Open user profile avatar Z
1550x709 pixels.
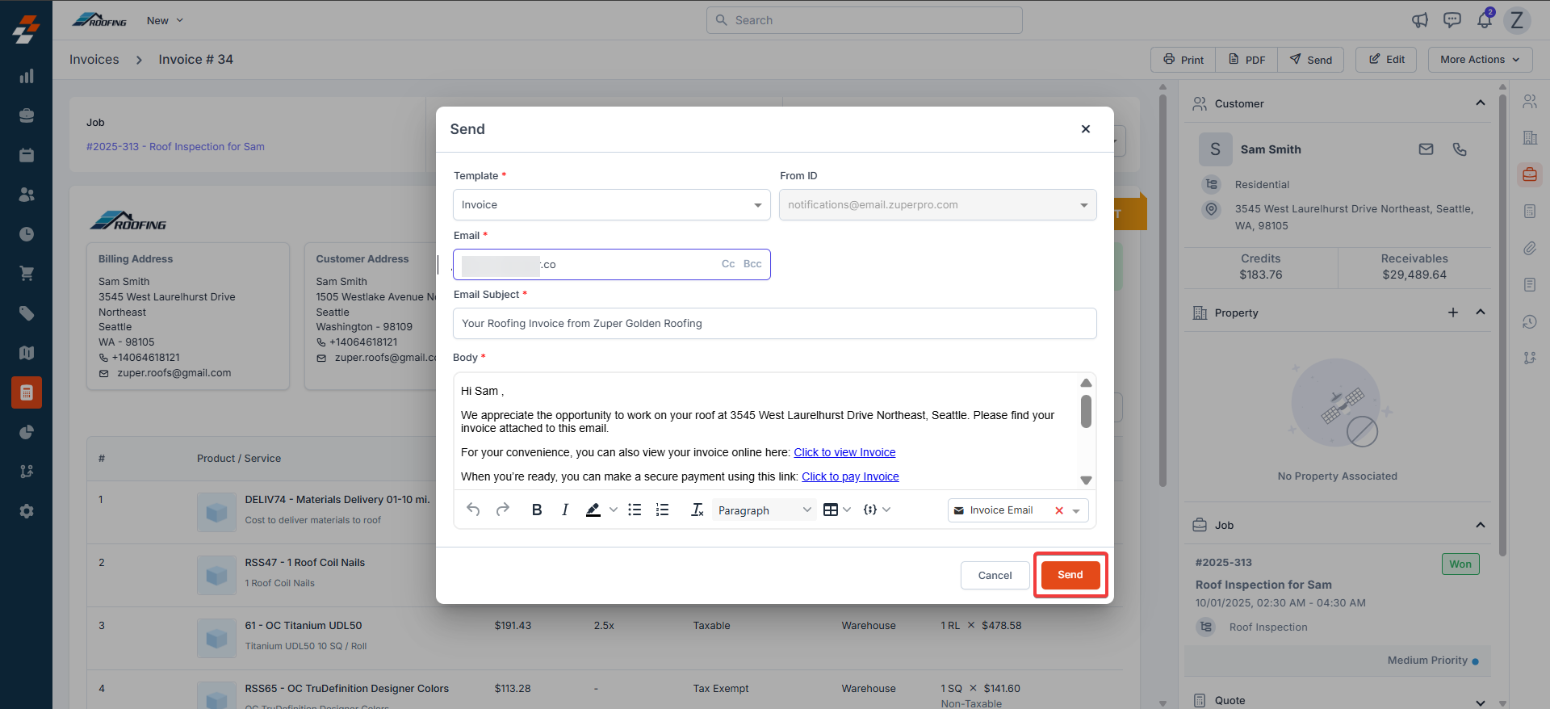click(1517, 20)
